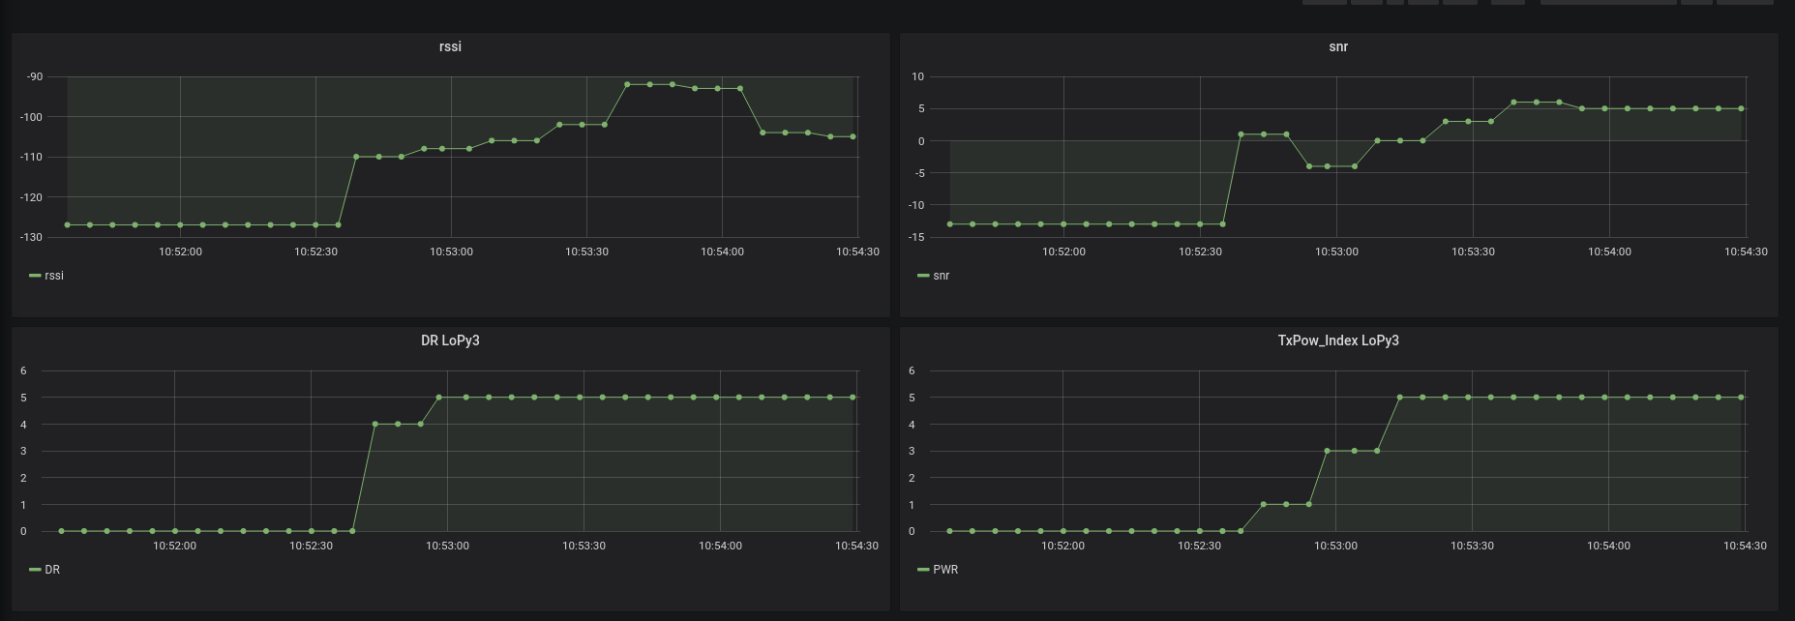This screenshot has height=621, width=1795.
Task: Click first PWR data point at value 1
Action: click(1264, 505)
